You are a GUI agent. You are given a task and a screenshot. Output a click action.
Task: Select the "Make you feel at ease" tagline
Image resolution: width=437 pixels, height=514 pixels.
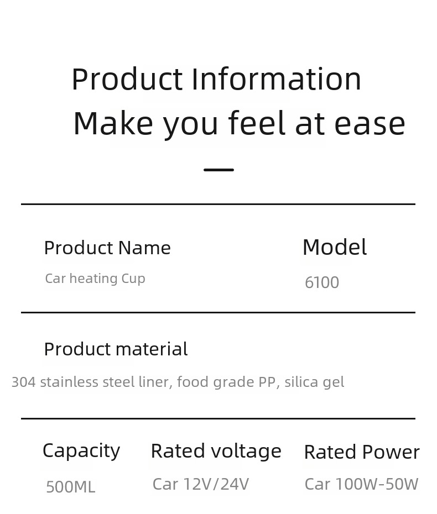(x=239, y=123)
